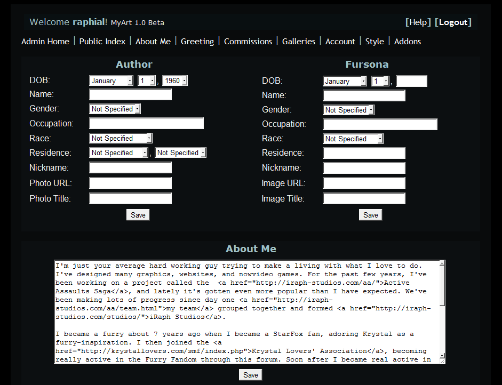Click the Admin Home menu link
The image size is (502, 385).
[45, 41]
